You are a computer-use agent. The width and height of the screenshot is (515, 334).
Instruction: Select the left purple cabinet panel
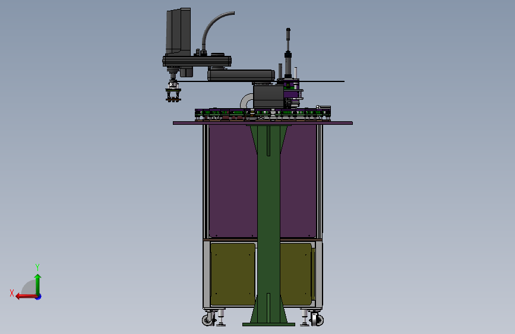232,181
